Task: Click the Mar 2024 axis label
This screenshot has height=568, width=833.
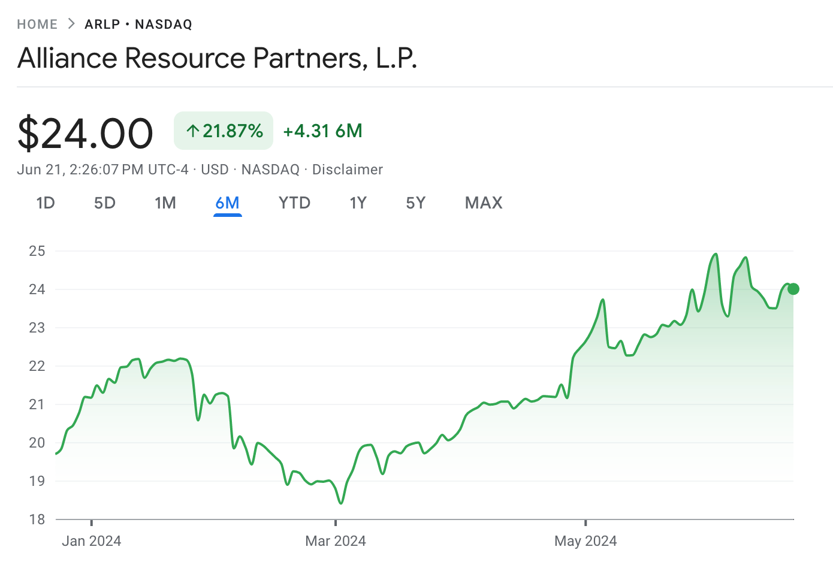Action: coord(336,541)
